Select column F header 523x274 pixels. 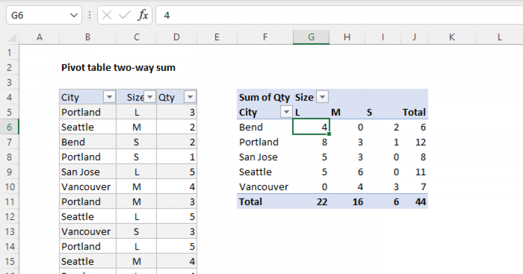pyautogui.click(x=265, y=38)
